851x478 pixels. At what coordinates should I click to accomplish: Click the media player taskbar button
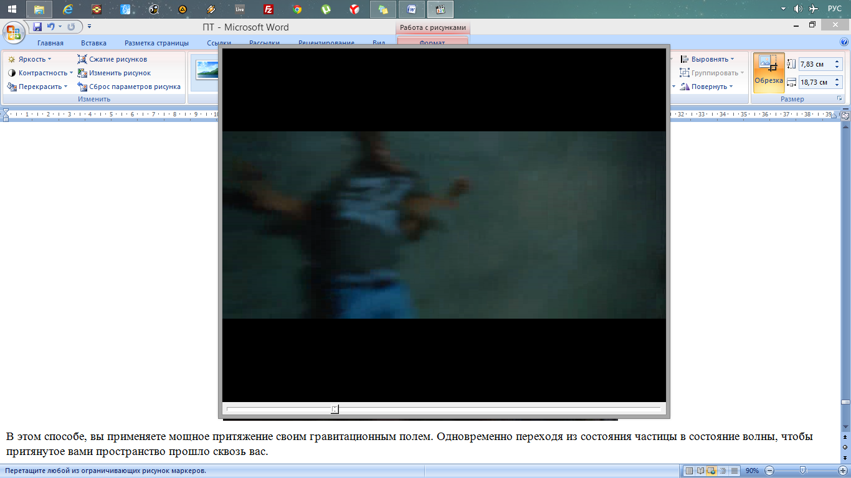[440, 9]
